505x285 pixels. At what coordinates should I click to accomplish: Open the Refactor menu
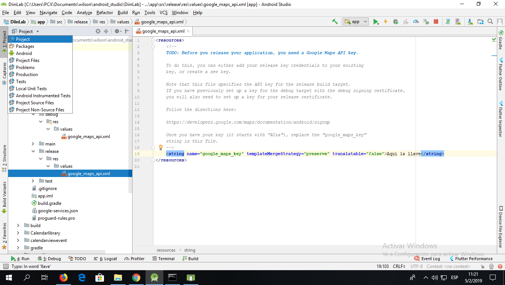[105, 12]
